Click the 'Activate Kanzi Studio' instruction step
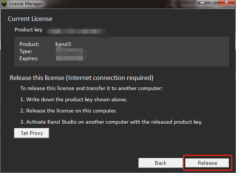 [x=114, y=122]
